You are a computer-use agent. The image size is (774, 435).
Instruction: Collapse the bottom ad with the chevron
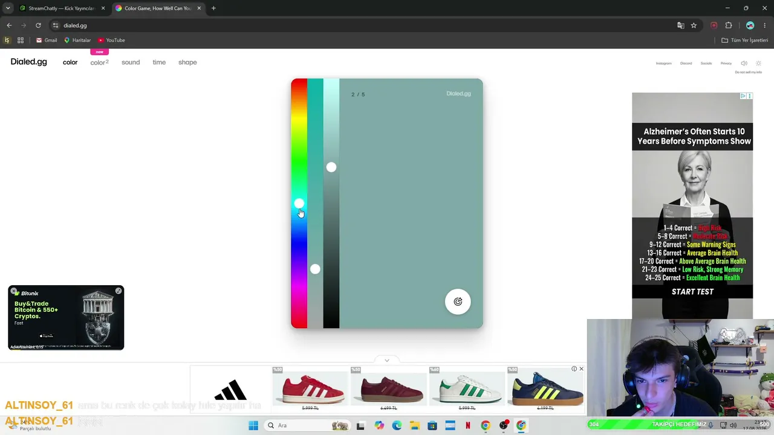387,360
